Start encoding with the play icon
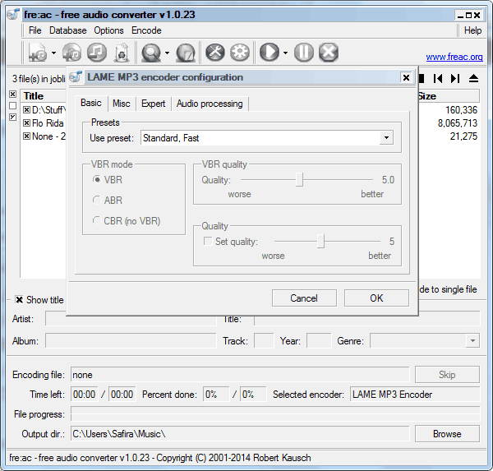The width and height of the screenshot is (493, 471). point(270,53)
